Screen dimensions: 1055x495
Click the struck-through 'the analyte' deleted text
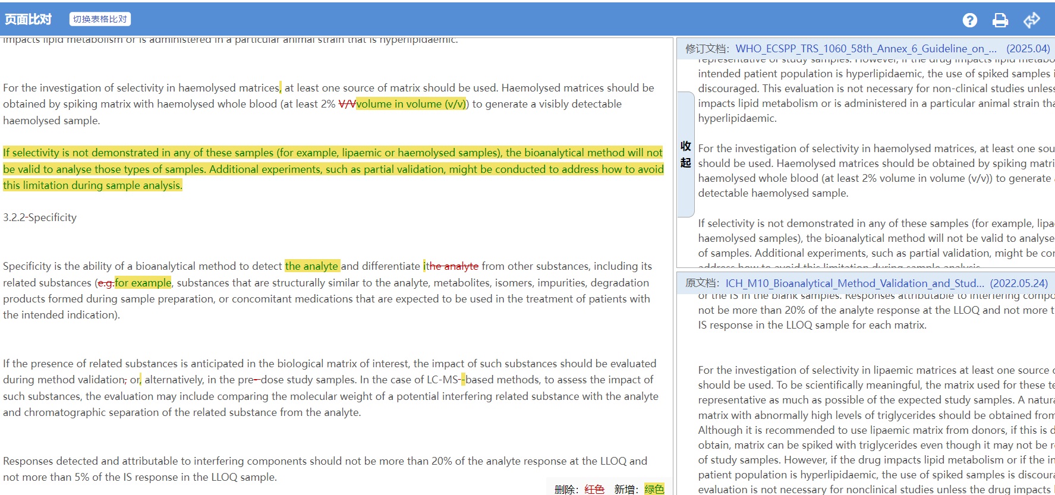click(452, 266)
